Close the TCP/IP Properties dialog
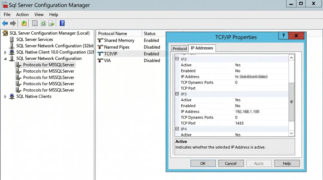This screenshot has width=323, height=180. [296, 36]
